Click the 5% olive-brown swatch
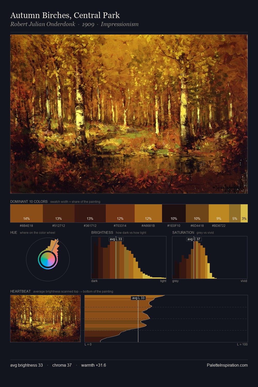Viewport: 258px width, 387px height. click(235, 213)
